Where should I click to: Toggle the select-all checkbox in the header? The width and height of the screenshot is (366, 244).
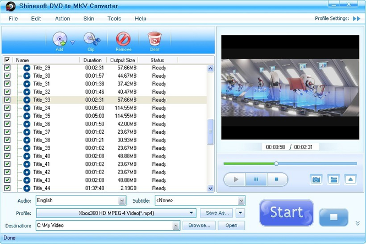tap(7, 60)
